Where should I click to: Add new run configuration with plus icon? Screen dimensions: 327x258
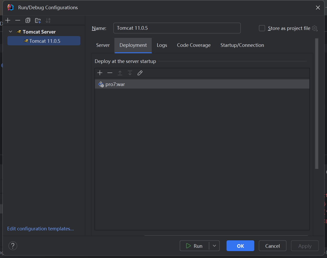click(8, 20)
